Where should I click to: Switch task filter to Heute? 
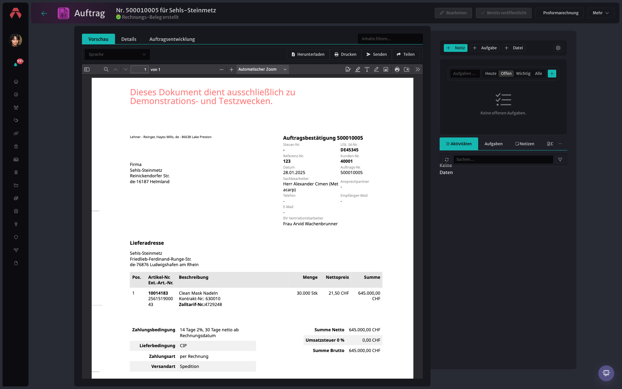[x=490, y=74]
